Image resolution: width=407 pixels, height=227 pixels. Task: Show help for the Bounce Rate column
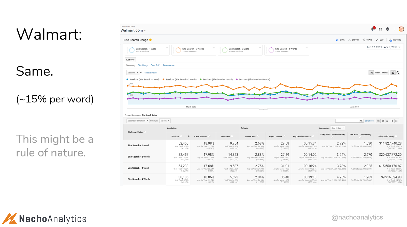[x=257, y=136]
